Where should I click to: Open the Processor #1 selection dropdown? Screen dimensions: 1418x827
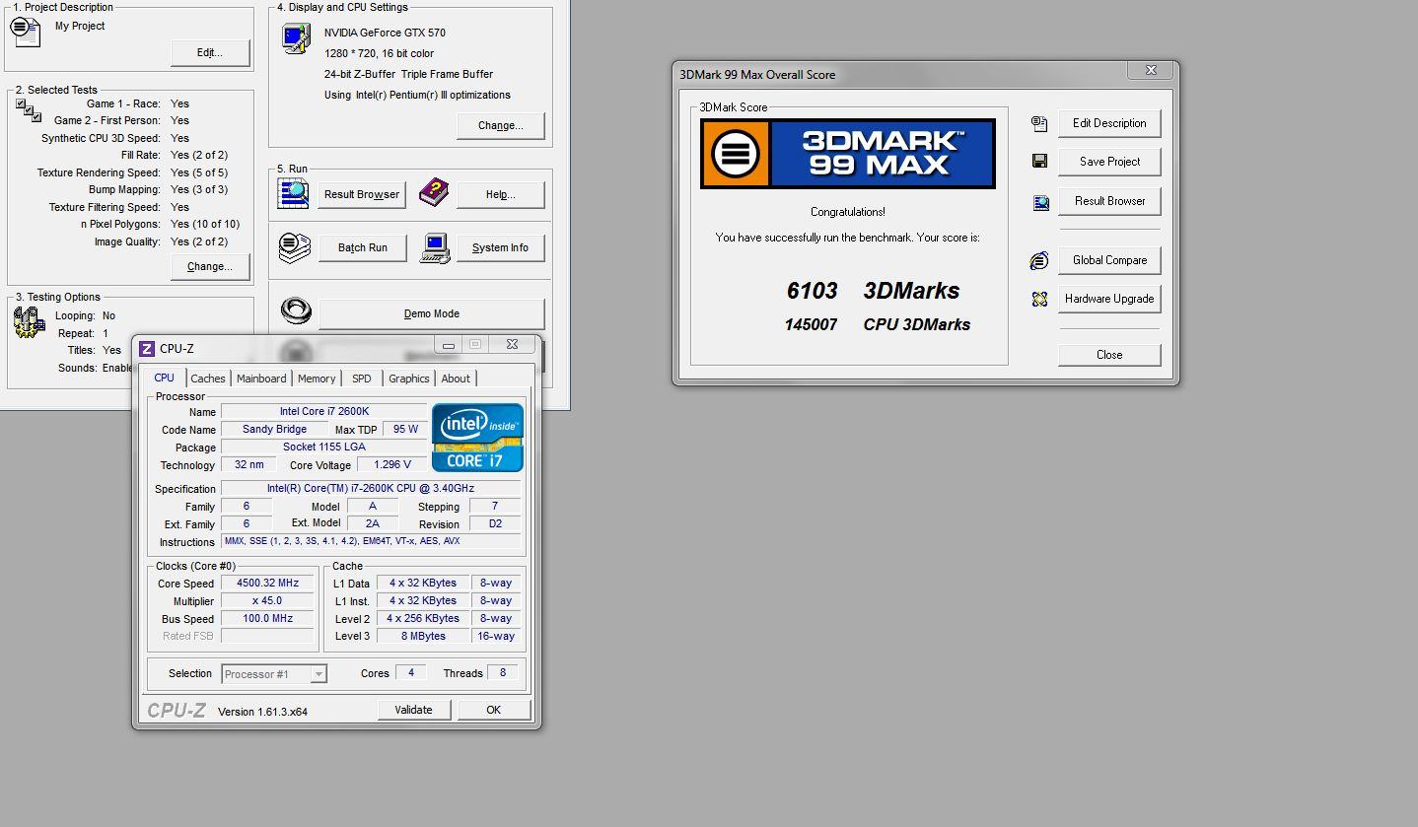(274, 674)
